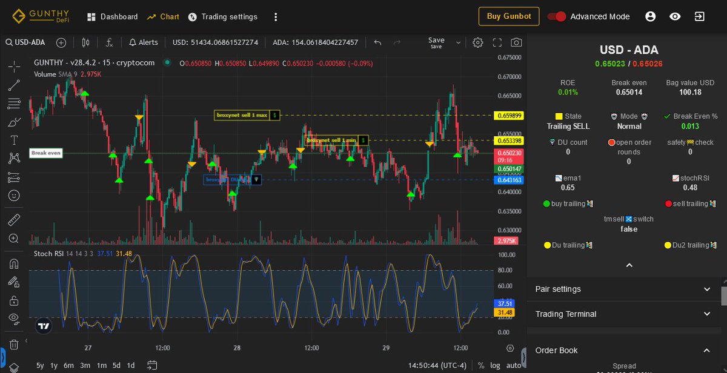Open the user account icon

(x=651, y=16)
